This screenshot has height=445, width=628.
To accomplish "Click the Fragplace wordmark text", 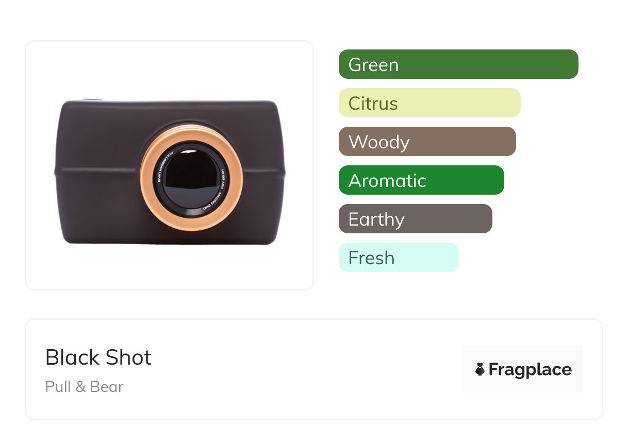I will pos(530,370).
